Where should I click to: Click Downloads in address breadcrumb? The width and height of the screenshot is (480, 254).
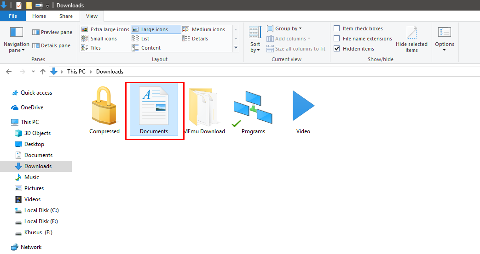110,72
